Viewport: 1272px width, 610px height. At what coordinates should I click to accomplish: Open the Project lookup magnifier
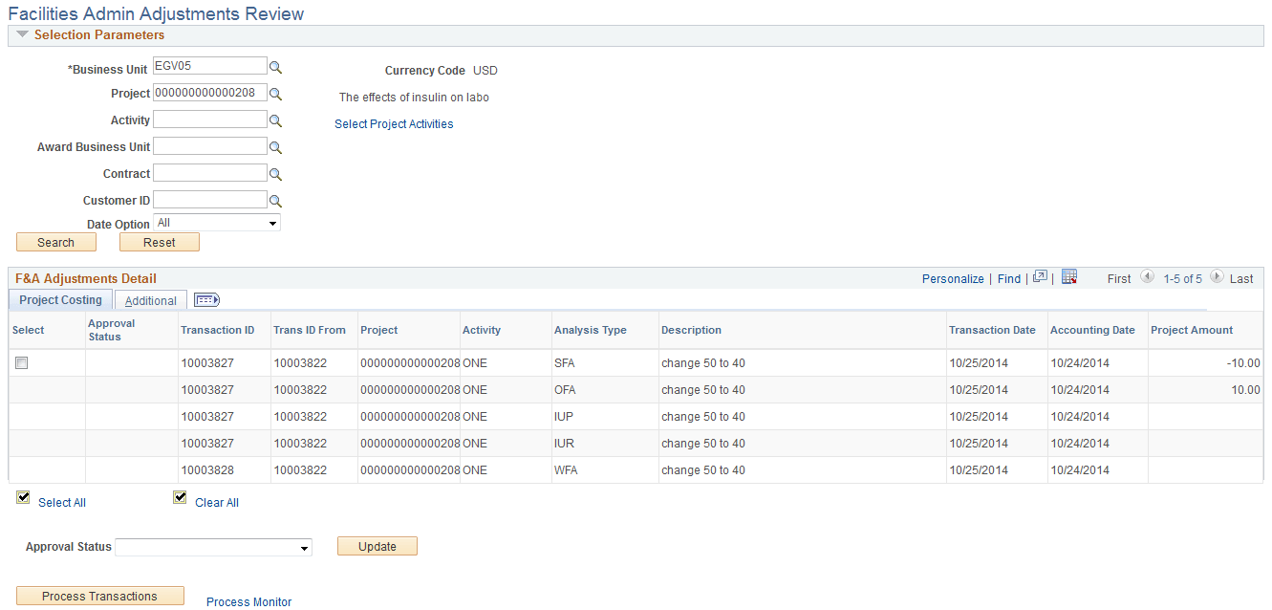pyautogui.click(x=276, y=93)
